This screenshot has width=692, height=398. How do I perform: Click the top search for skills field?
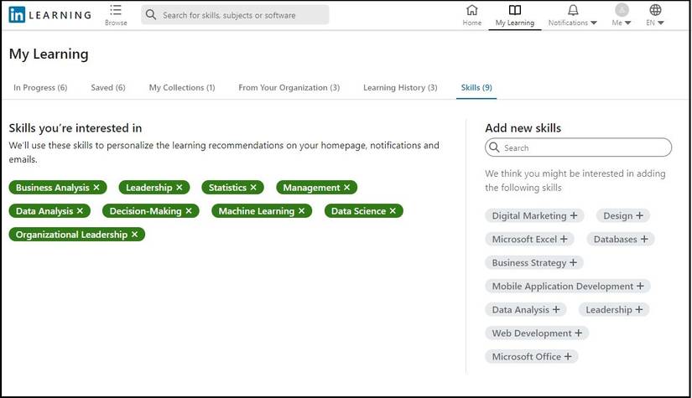coord(235,14)
